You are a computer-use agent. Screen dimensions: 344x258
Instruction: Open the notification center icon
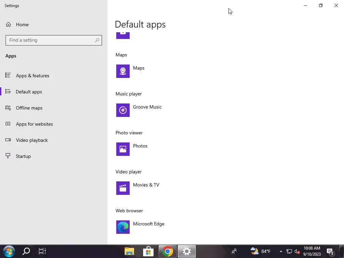pyautogui.click(x=330, y=251)
